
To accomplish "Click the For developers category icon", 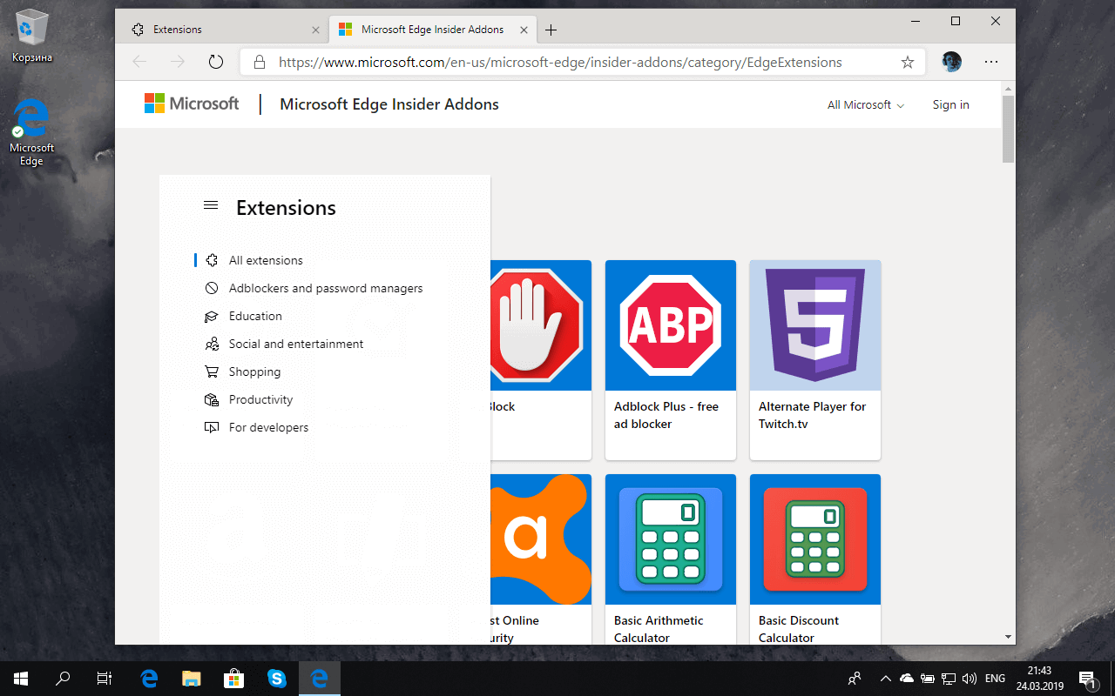I will tap(211, 427).
